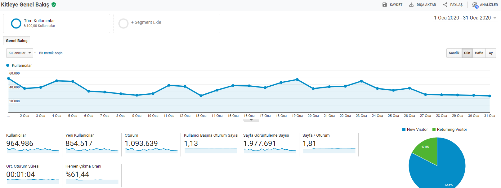Image resolution: width=501 pixels, height=188 pixels.
Task: Collapse the chart using the bottom arrow handle
Action: pyautogui.click(x=251, y=120)
